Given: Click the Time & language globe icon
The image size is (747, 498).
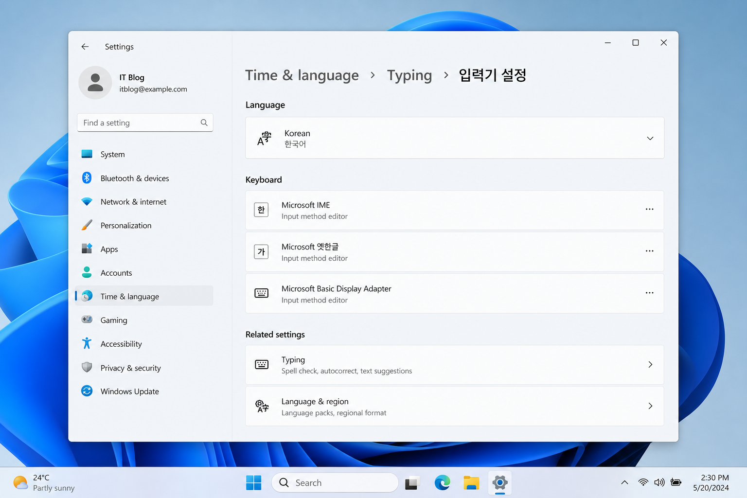Looking at the screenshot, I should pyautogui.click(x=87, y=296).
